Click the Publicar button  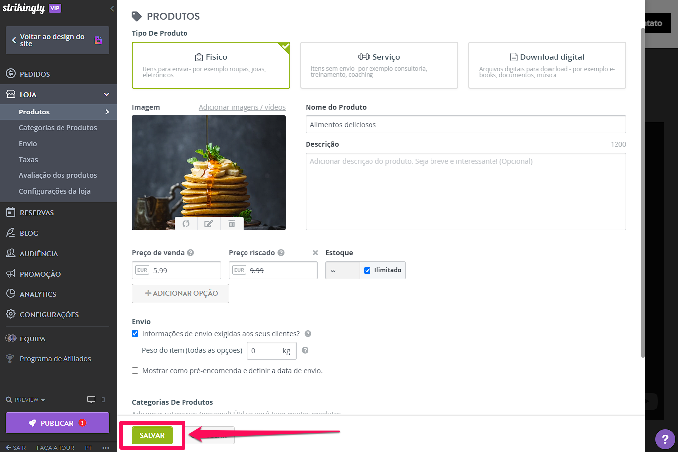click(x=58, y=423)
